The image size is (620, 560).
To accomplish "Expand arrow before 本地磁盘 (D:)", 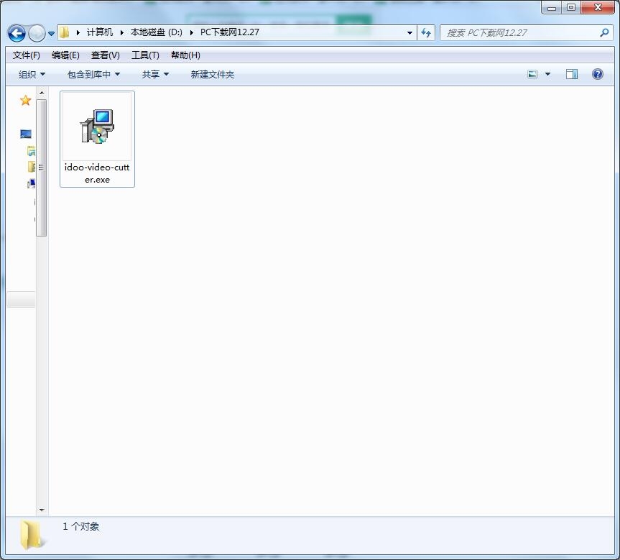I will tap(122, 32).
